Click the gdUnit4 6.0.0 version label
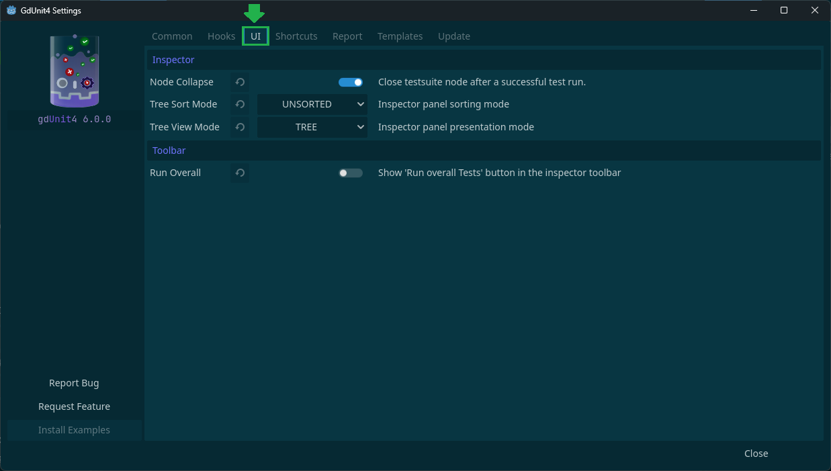The width and height of the screenshot is (831, 471). pyautogui.click(x=74, y=119)
